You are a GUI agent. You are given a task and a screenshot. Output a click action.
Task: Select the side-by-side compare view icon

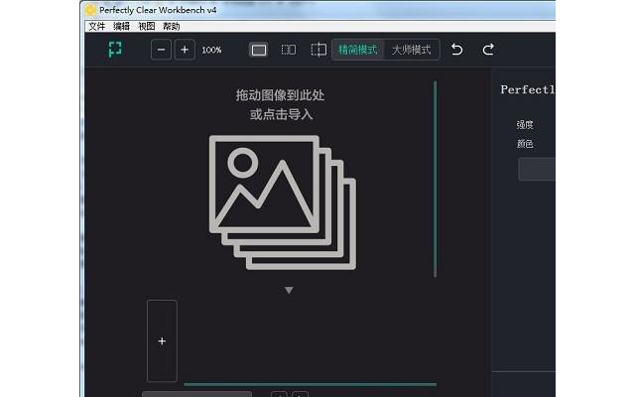point(289,50)
